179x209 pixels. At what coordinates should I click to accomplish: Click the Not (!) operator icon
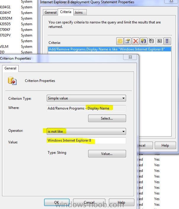click(x=167, y=41)
